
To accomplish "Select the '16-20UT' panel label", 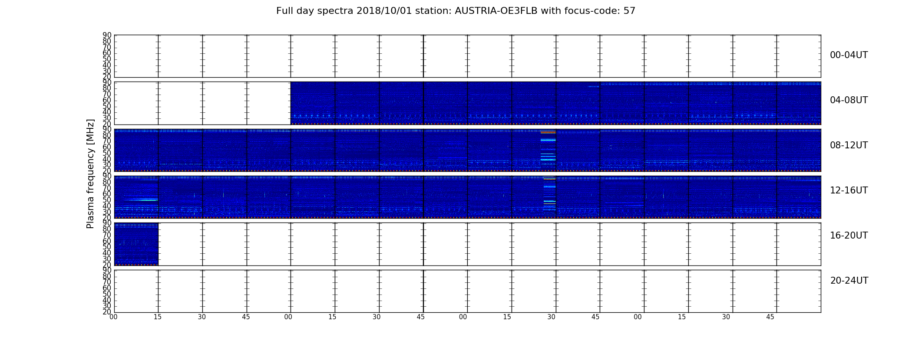I will pos(849,236).
